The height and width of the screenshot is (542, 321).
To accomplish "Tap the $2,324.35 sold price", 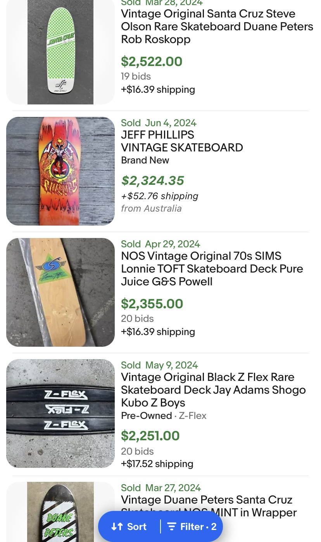I will point(152,181).
